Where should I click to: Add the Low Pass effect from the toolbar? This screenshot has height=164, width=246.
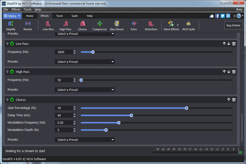click(x=48, y=26)
